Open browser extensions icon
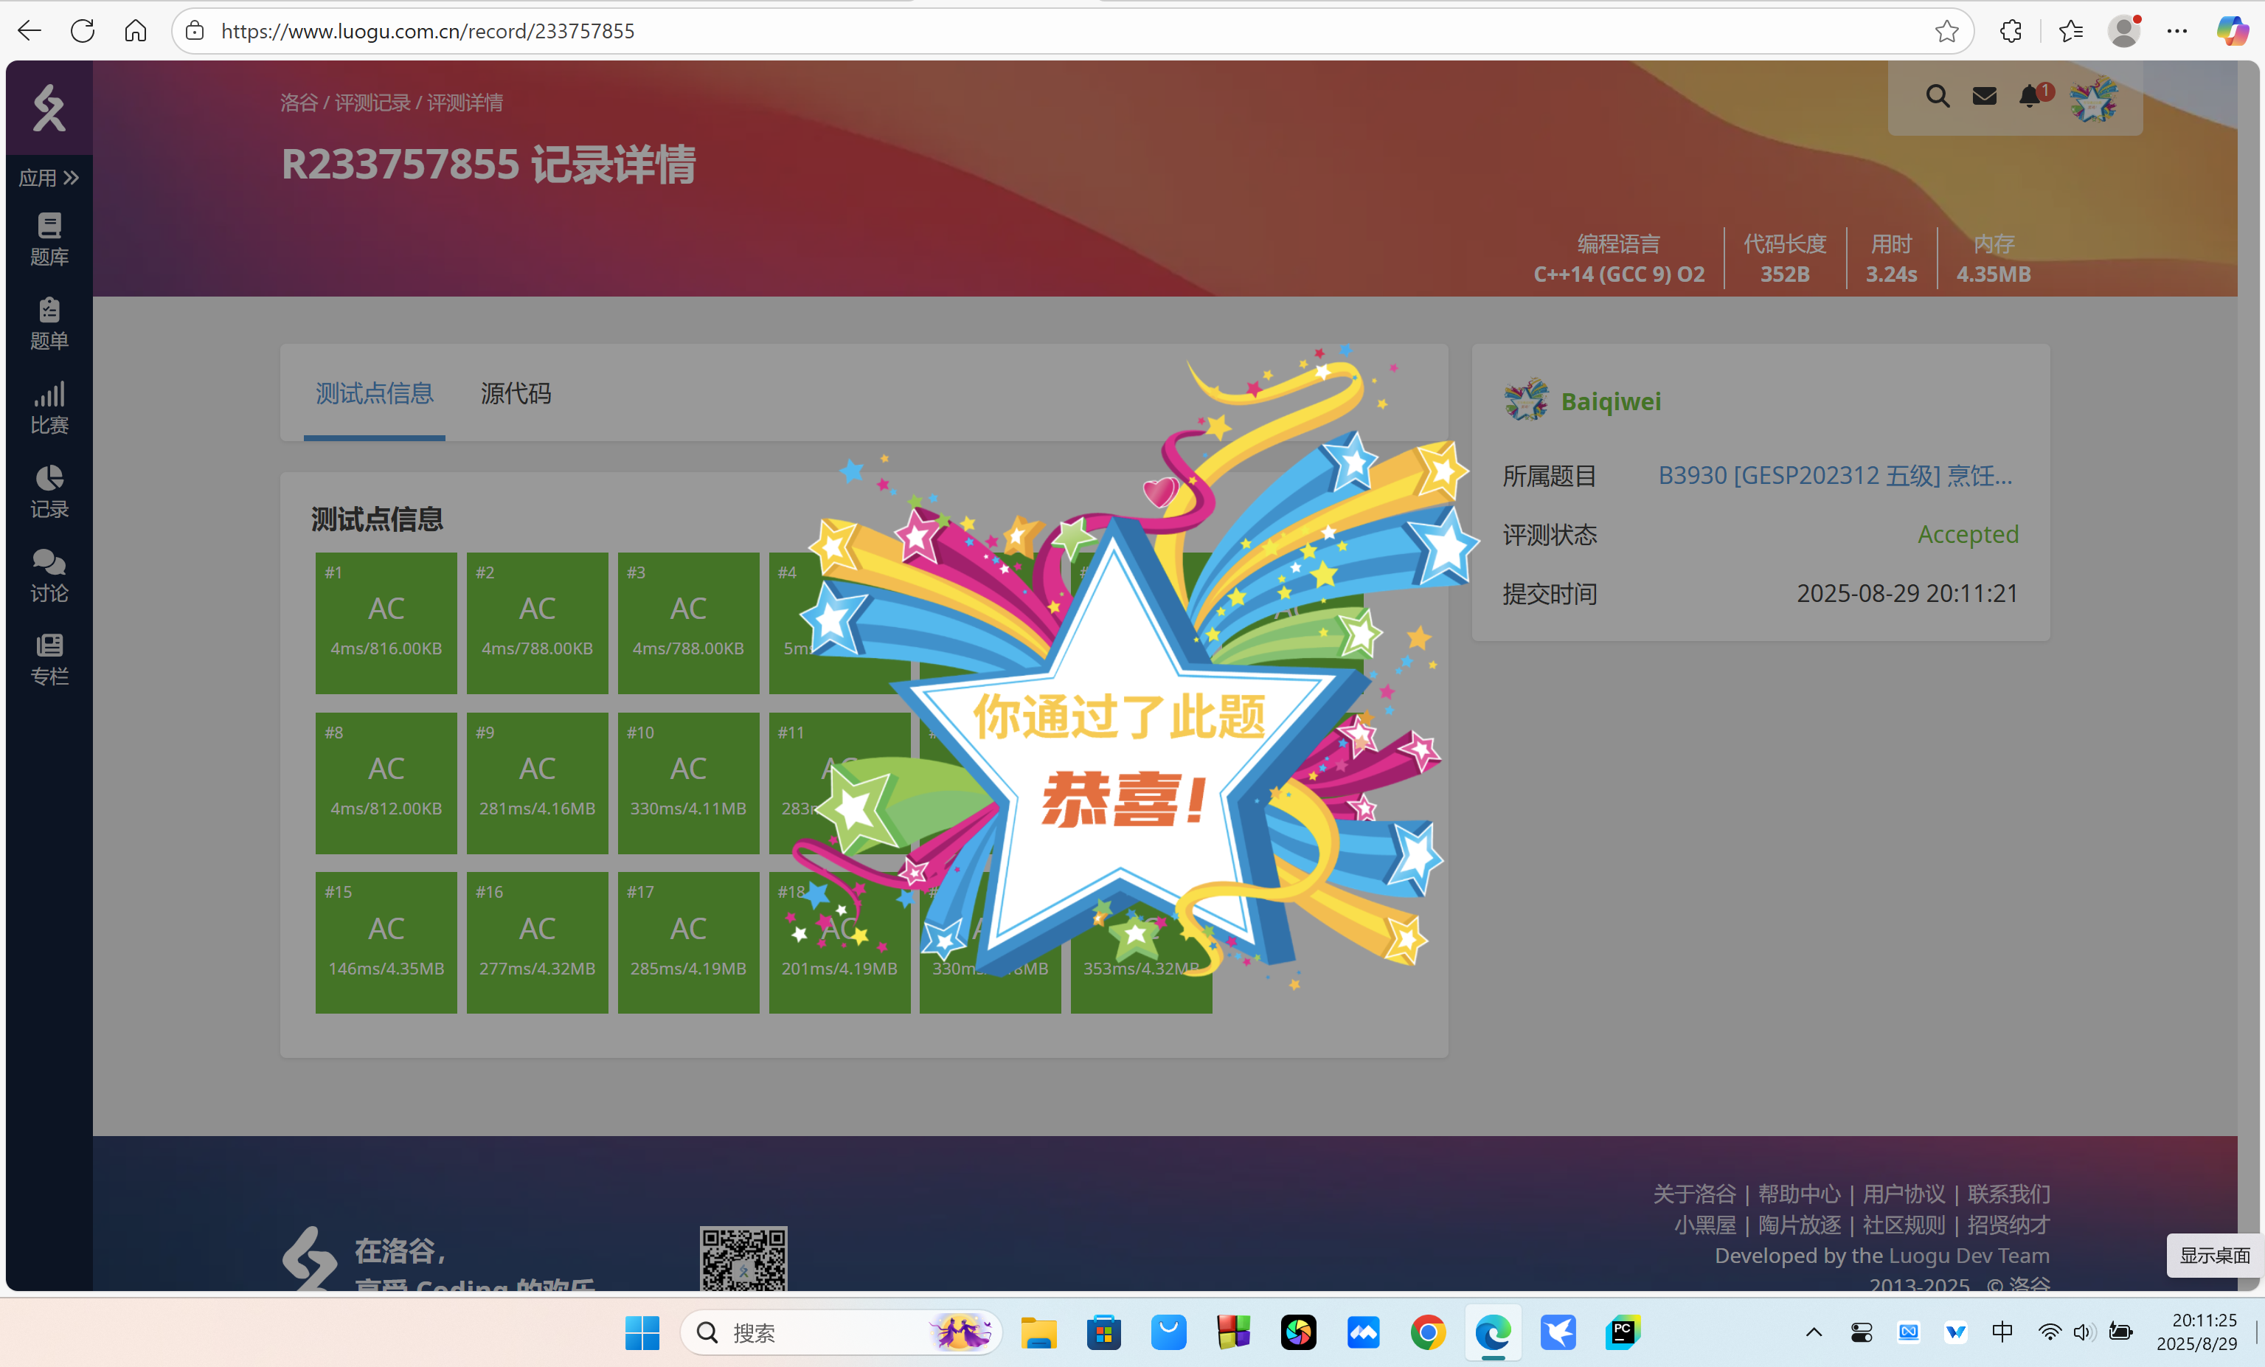The height and width of the screenshot is (1367, 2265). (x=2011, y=31)
